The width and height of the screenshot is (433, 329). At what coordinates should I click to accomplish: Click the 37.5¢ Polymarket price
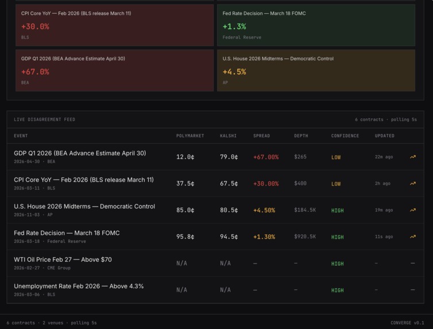185,184
